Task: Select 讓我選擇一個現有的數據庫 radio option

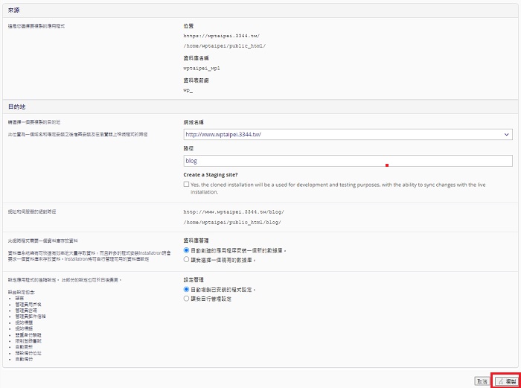Action: tap(186, 260)
